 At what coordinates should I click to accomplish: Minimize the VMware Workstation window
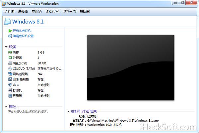pos(176,3)
